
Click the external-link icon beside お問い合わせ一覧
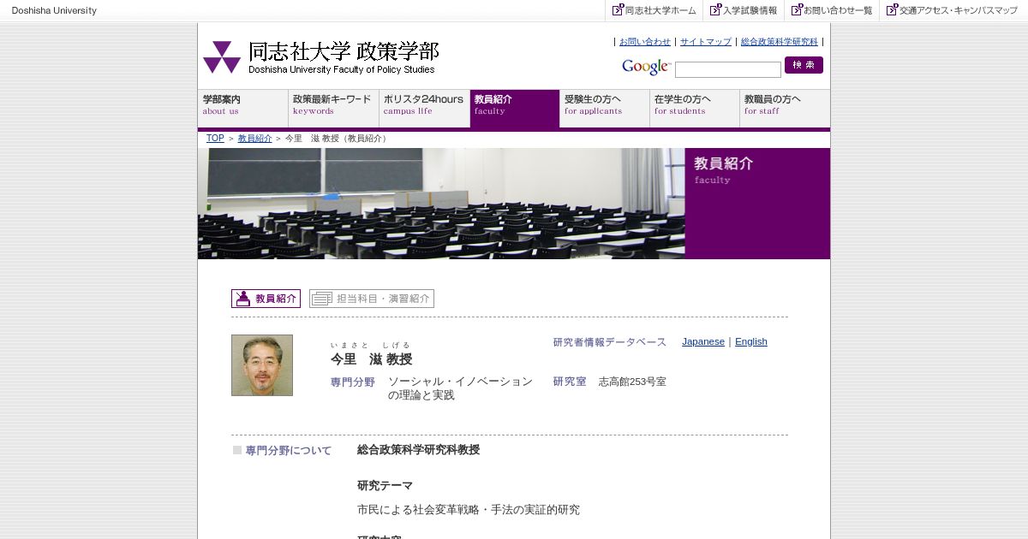coord(797,10)
